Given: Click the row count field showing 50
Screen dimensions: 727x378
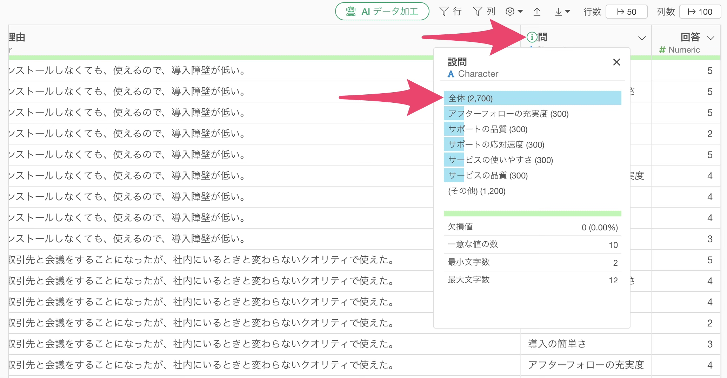Looking at the screenshot, I should click(x=626, y=12).
